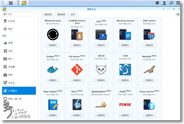The image size is (184, 124).
Task: Click the DNS Server package icon
Action: point(149,34)
